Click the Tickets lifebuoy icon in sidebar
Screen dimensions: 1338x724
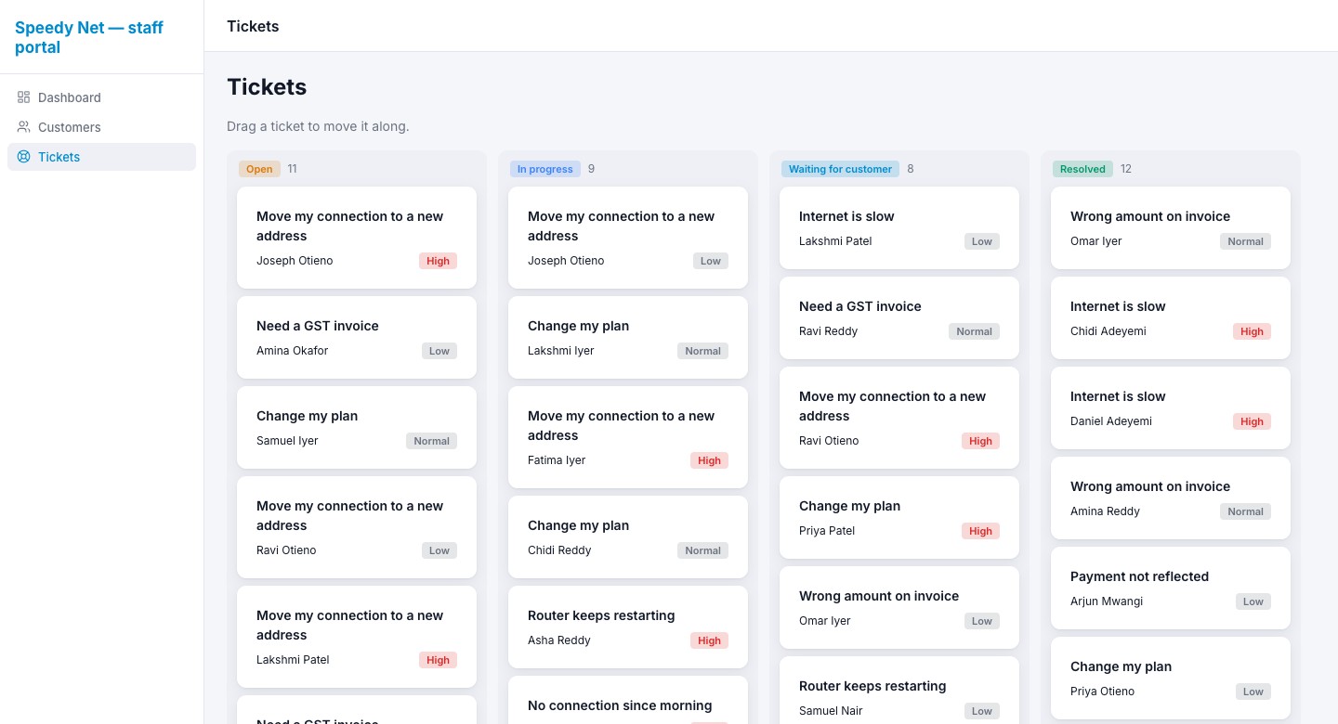click(x=24, y=157)
